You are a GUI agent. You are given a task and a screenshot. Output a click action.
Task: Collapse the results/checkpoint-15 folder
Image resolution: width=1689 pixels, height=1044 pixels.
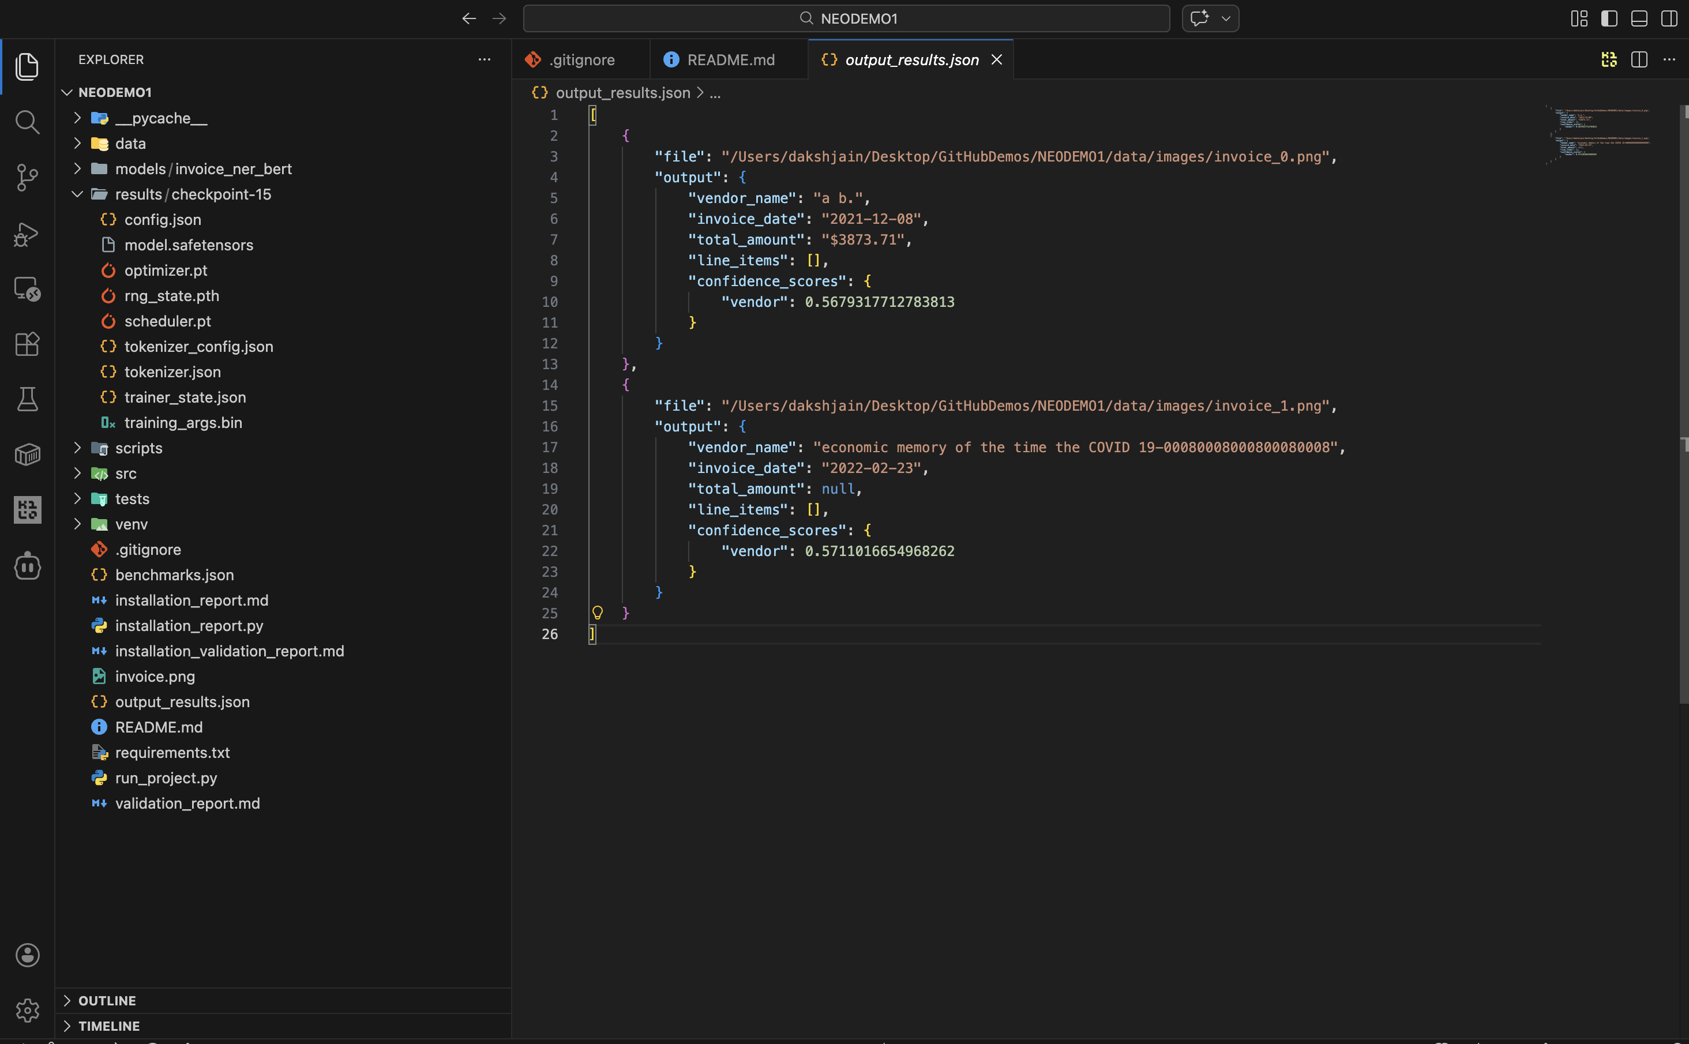(x=192, y=194)
